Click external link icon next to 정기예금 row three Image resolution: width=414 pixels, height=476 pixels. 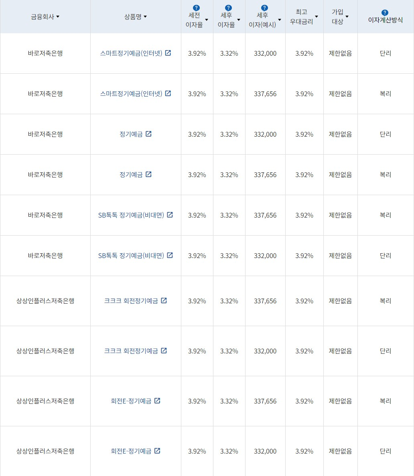click(149, 134)
